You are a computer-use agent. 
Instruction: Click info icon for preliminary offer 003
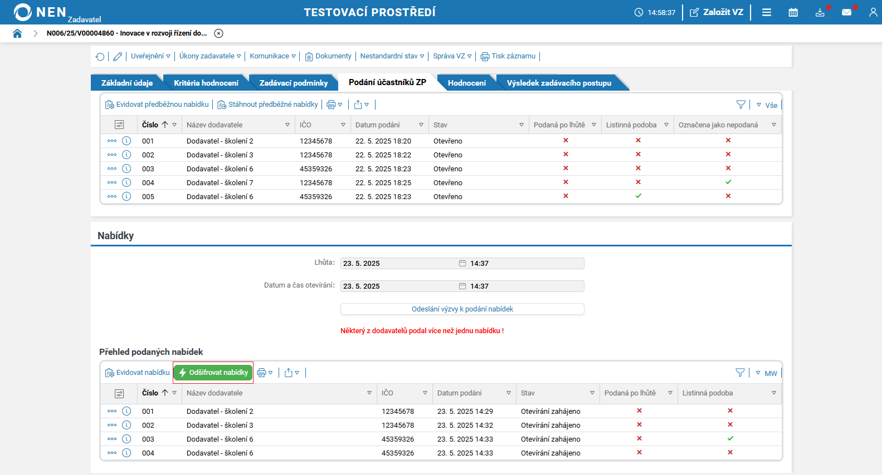126,169
